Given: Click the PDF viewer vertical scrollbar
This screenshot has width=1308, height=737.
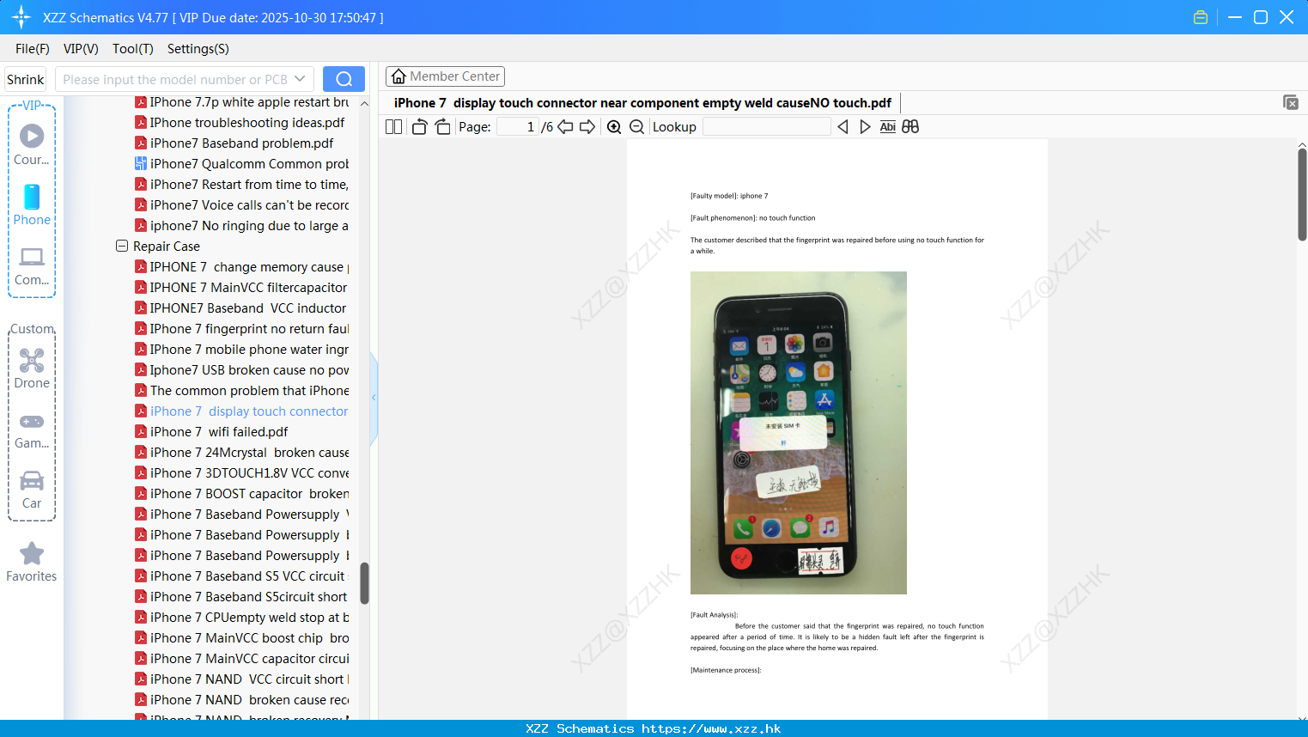Looking at the screenshot, I should point(1302,194).
